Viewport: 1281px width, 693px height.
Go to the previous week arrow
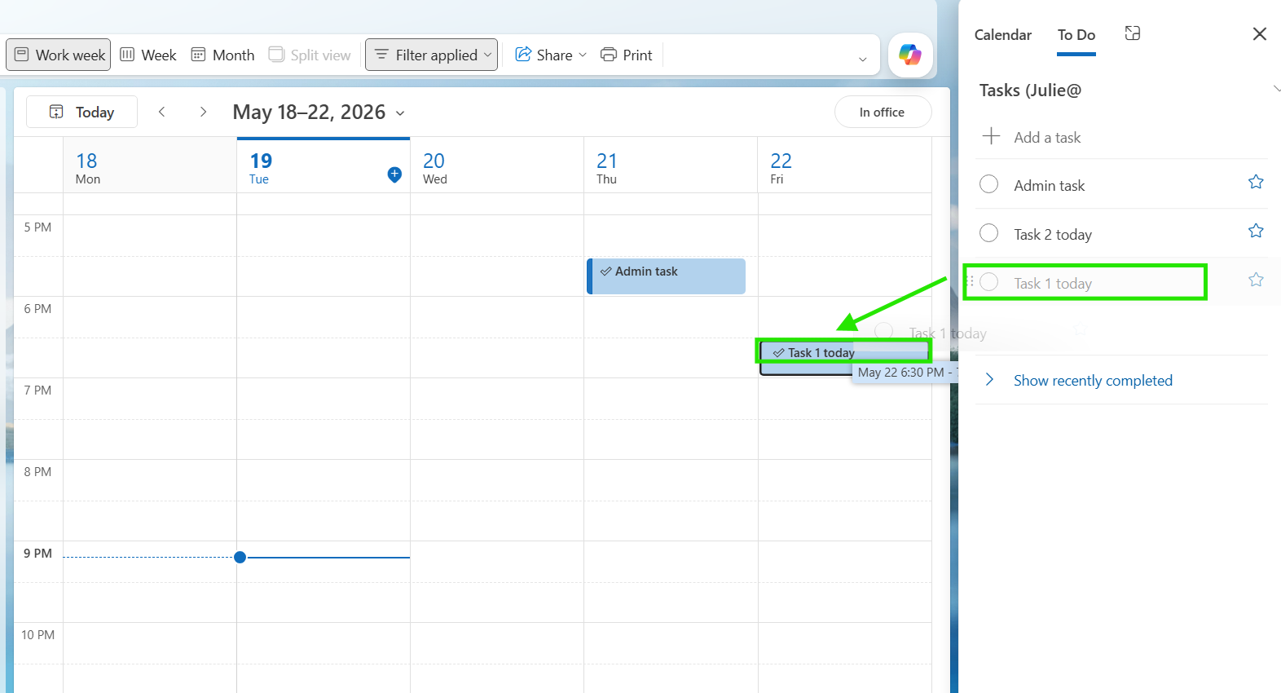162,112
